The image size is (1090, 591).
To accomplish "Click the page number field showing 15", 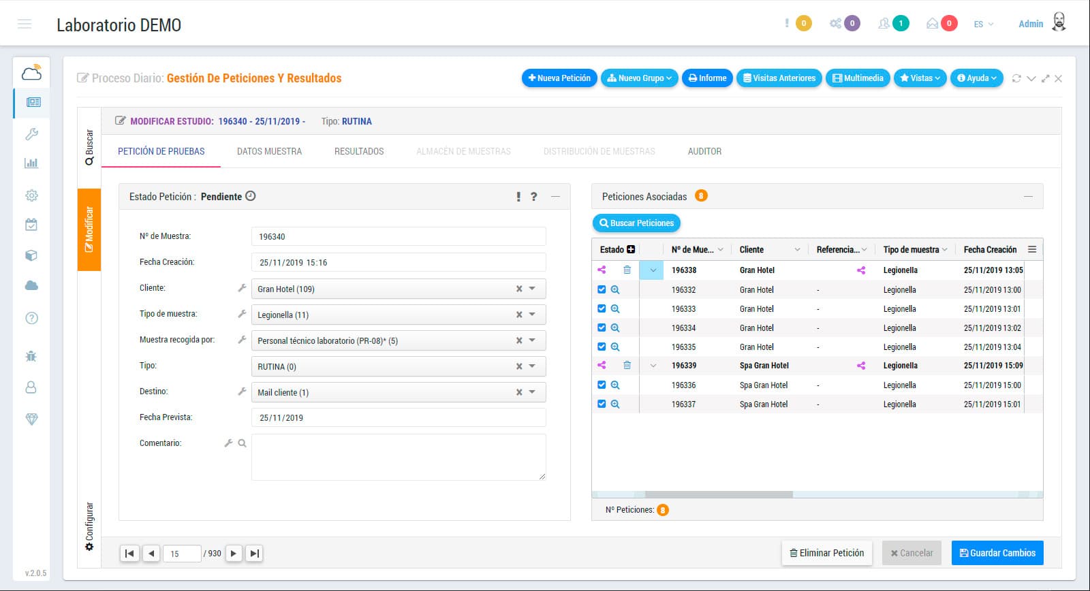I will point(182,554).
